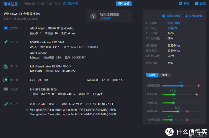Click the question mark score icon

(93, 16)
